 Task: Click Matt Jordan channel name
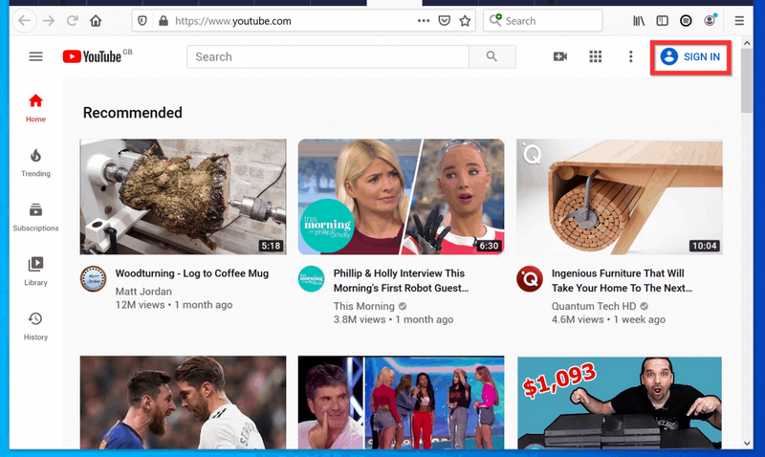click(143, 292)
